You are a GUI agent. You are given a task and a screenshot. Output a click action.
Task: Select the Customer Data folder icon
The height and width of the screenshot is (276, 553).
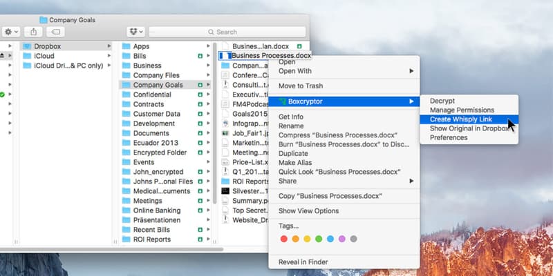(x=126, y=114)
